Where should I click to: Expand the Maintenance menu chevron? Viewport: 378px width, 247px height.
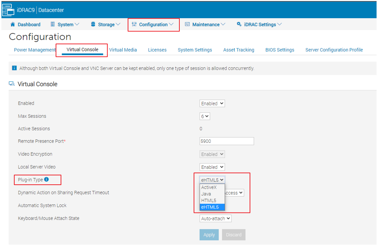coord(223,24)
